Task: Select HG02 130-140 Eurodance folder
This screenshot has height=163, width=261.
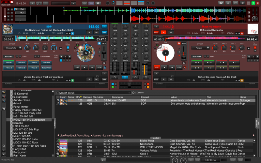Action: [x=29, y=120]
